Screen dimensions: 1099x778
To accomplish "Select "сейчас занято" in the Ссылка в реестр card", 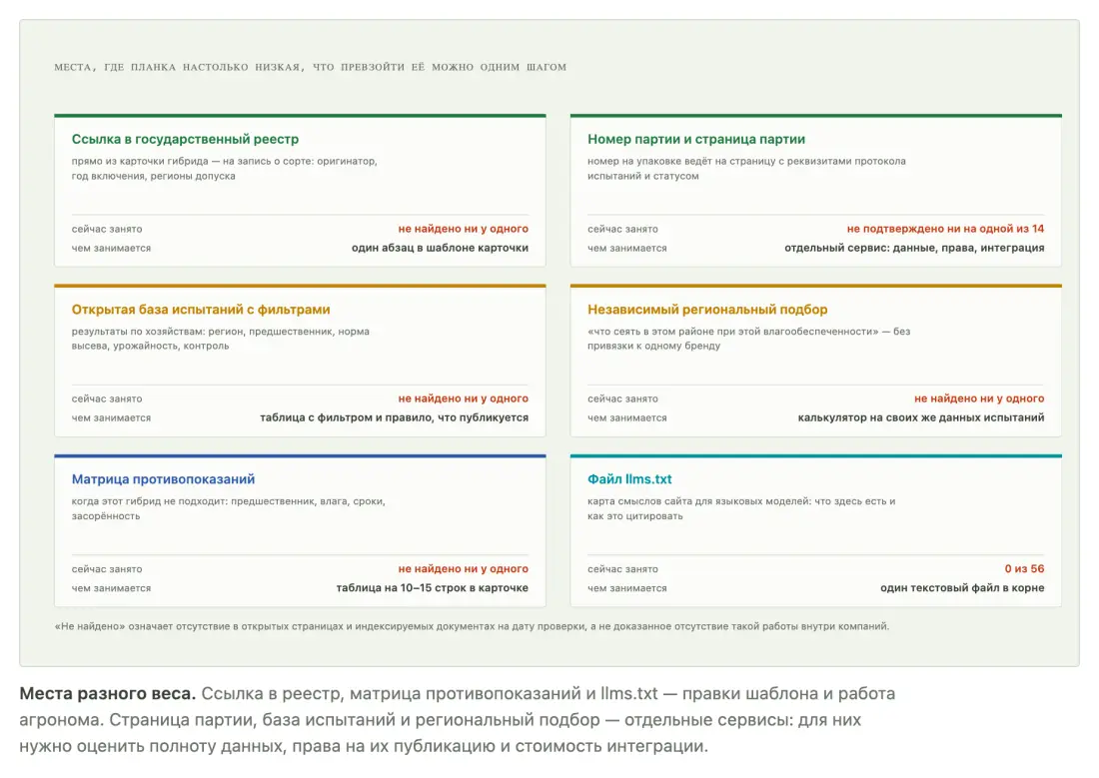I will (x=107, y=229).
